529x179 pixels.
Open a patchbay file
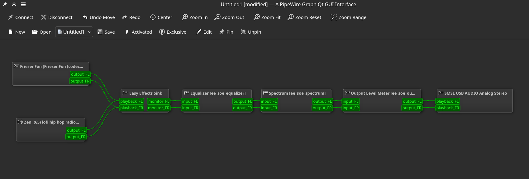tap(42, 32)
